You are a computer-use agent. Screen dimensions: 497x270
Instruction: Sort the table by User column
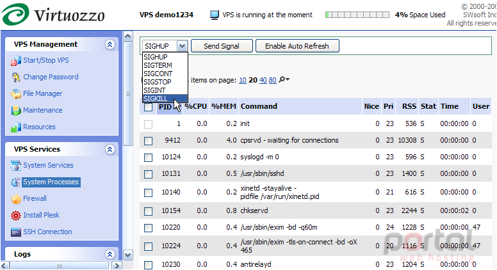click(x=481, y=106)
